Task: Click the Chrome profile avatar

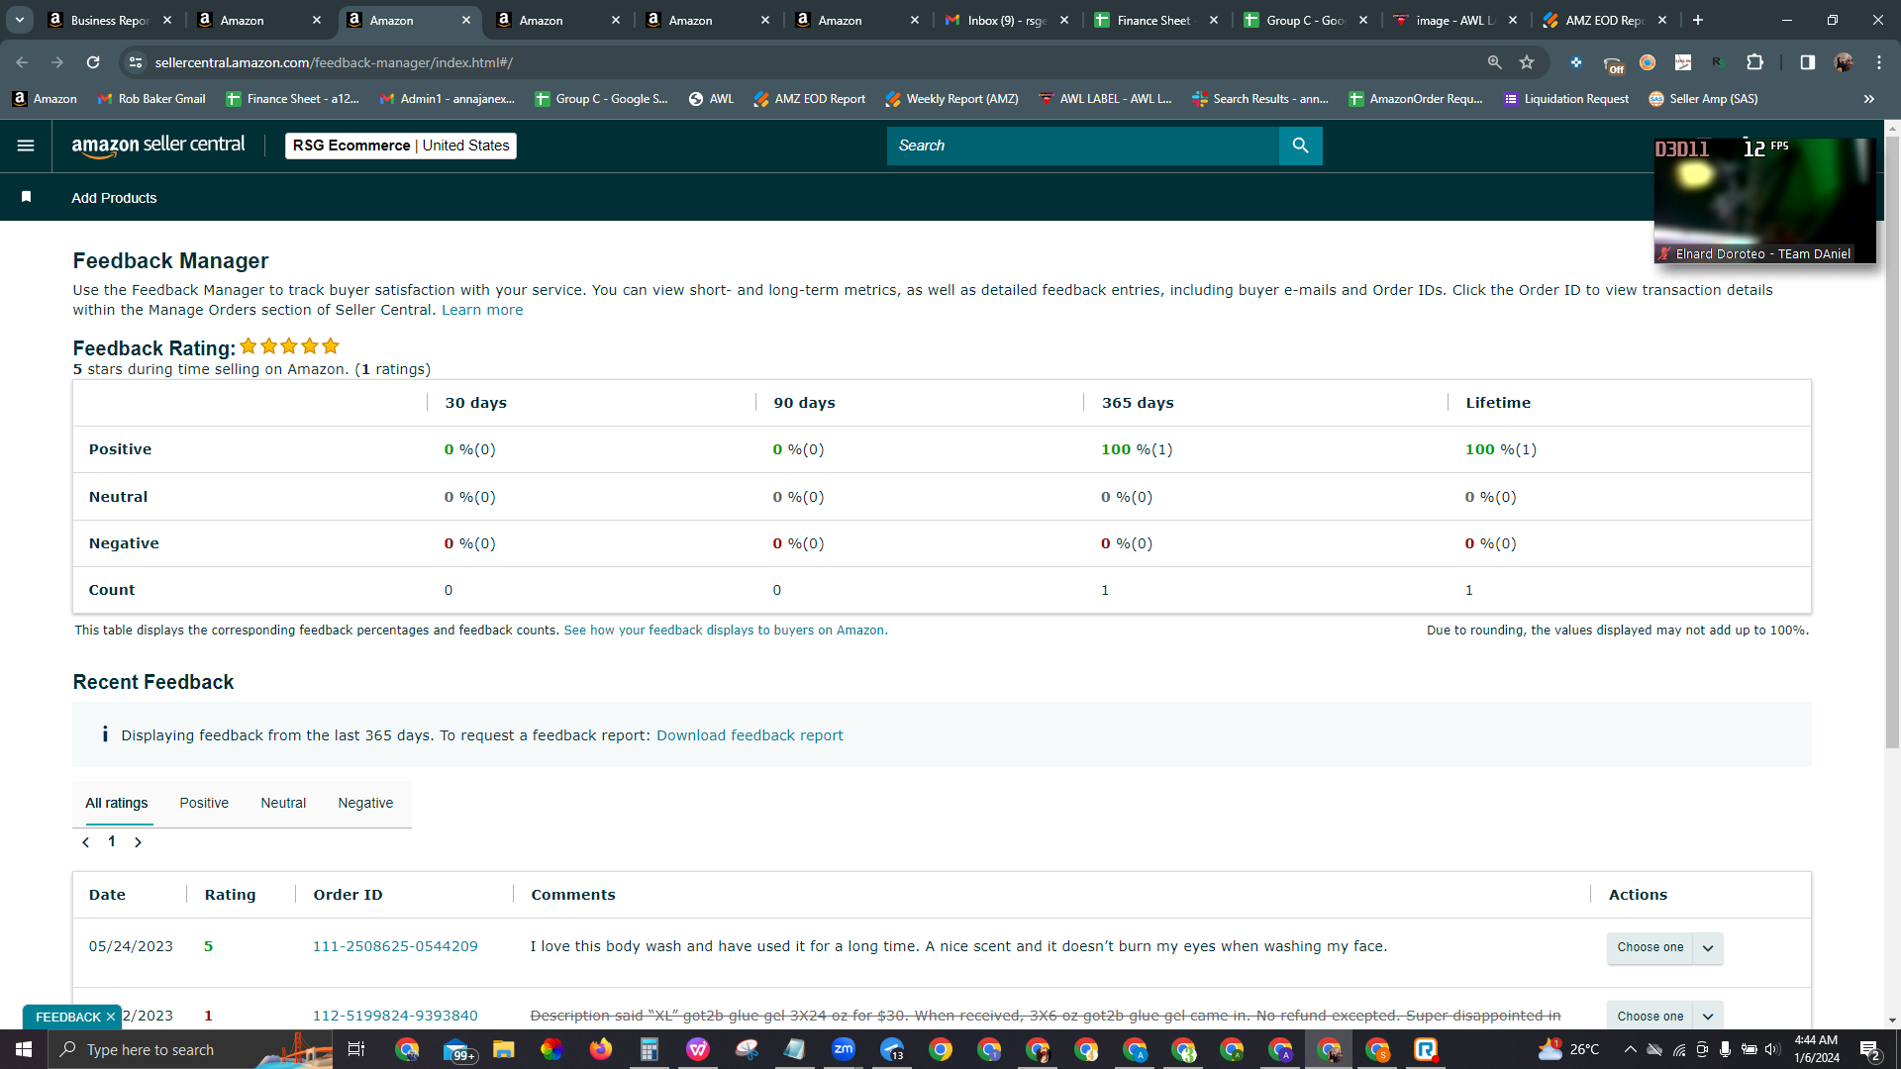Action: [1844, 62]
